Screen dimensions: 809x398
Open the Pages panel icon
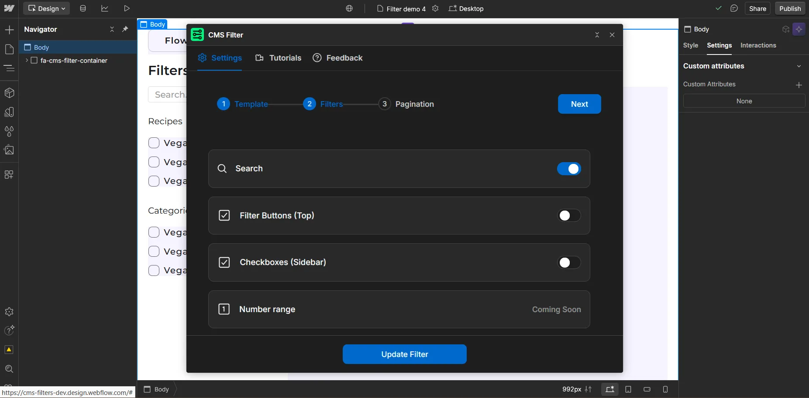[x=9, y=49]
